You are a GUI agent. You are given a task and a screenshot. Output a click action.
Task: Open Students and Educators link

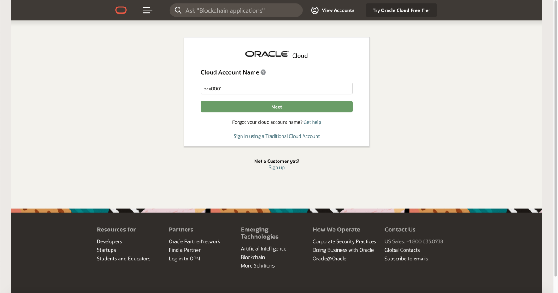click(123, 259)
